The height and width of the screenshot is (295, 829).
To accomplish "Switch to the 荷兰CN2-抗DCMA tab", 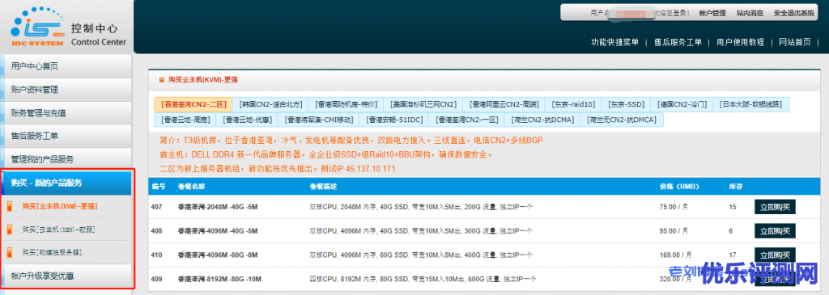I will coord(542,120).
